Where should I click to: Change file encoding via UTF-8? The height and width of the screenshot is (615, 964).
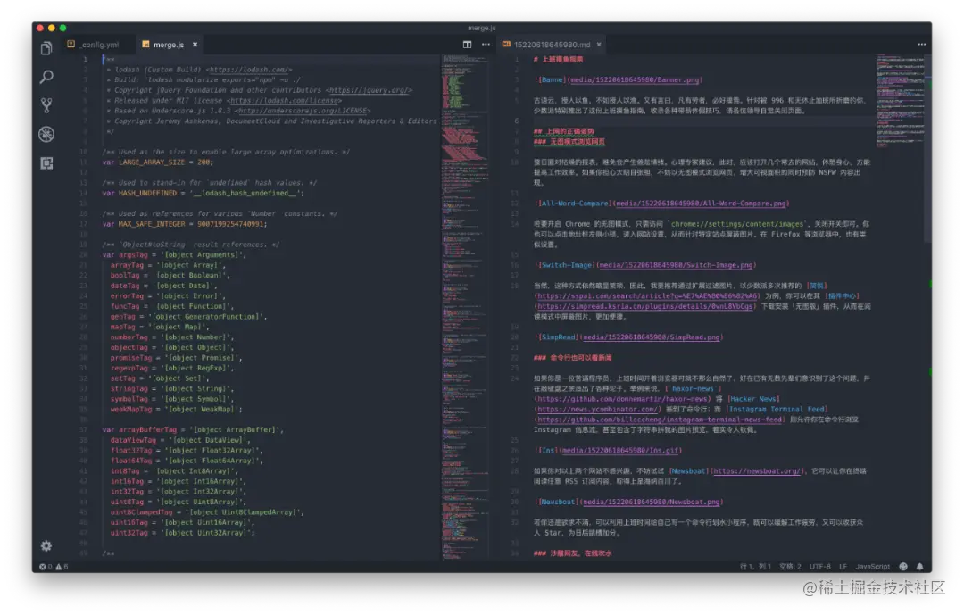pos(820,567)
